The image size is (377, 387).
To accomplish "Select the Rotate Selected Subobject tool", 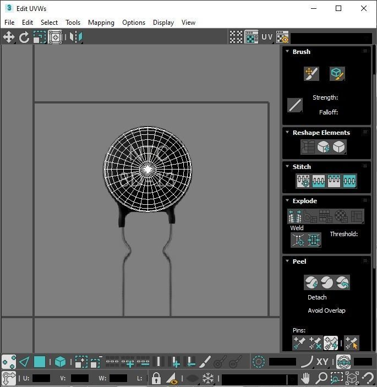I will coord(24,37).
